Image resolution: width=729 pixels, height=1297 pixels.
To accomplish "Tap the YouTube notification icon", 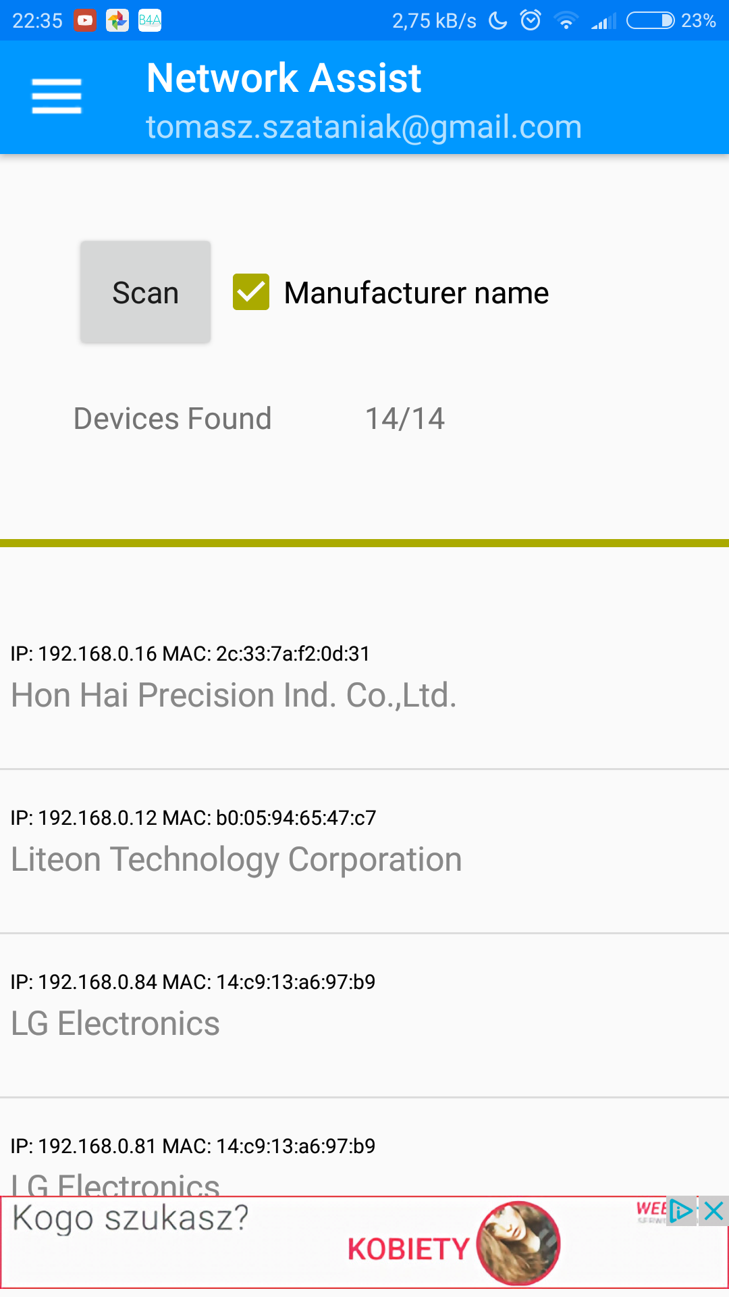I will tap(85, 21).
